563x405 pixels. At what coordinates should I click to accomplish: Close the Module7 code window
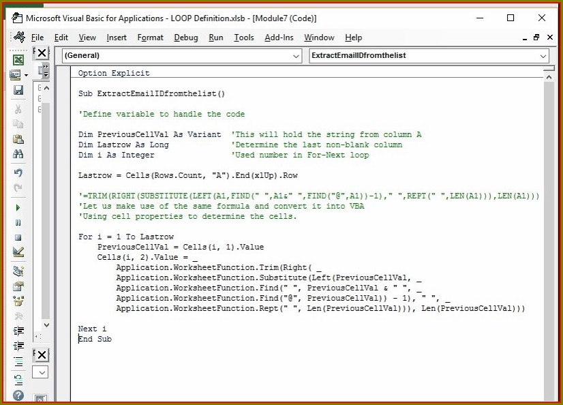550,37
